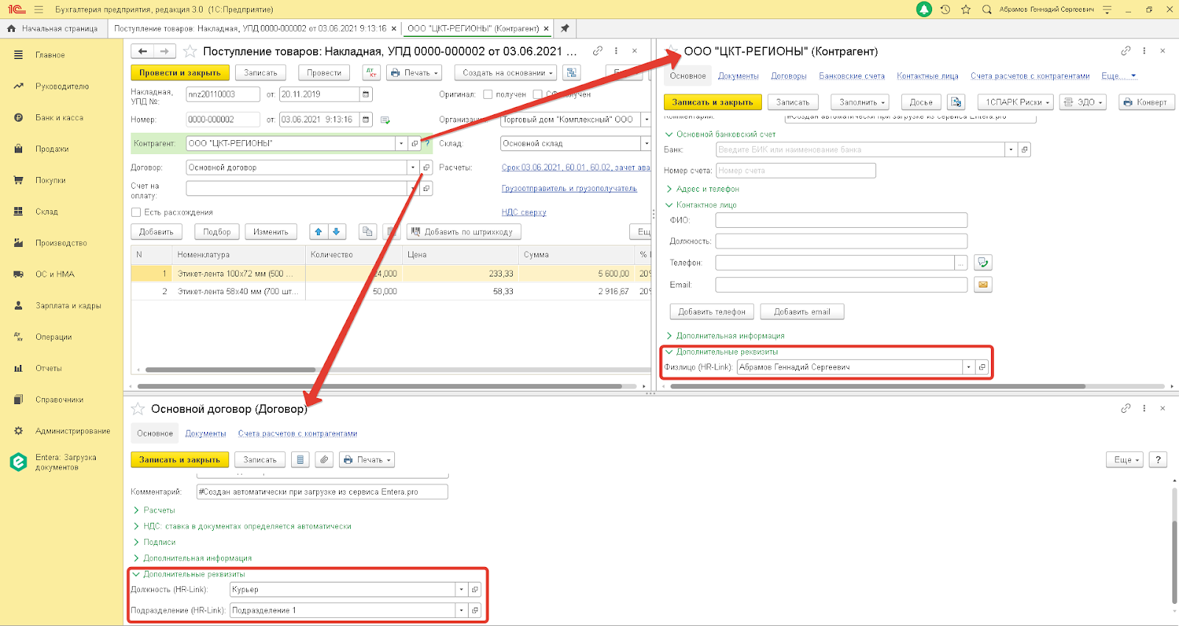The width and height of the screenshot is (1179, 626).
Task: Click Провести и закрыть button
Action: point(180,73)
